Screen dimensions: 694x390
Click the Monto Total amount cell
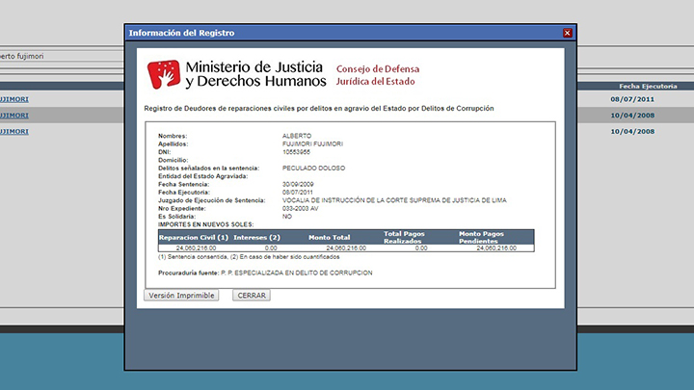pyautogui.click(x=346, y=248)
